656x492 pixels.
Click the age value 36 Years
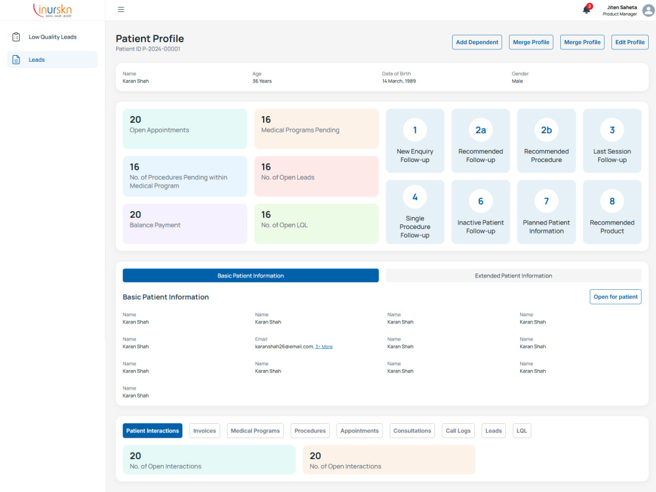click(x=262, y=81)
